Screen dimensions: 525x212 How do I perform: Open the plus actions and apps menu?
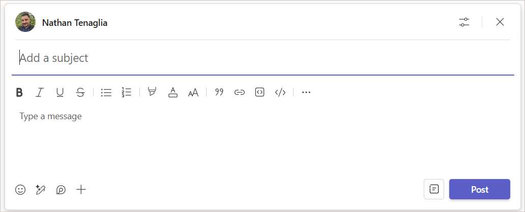[x=81, y=190]
